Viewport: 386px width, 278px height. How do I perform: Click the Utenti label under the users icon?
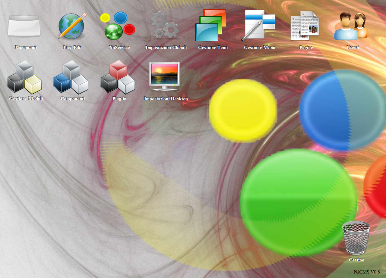(x=353, y=47)
